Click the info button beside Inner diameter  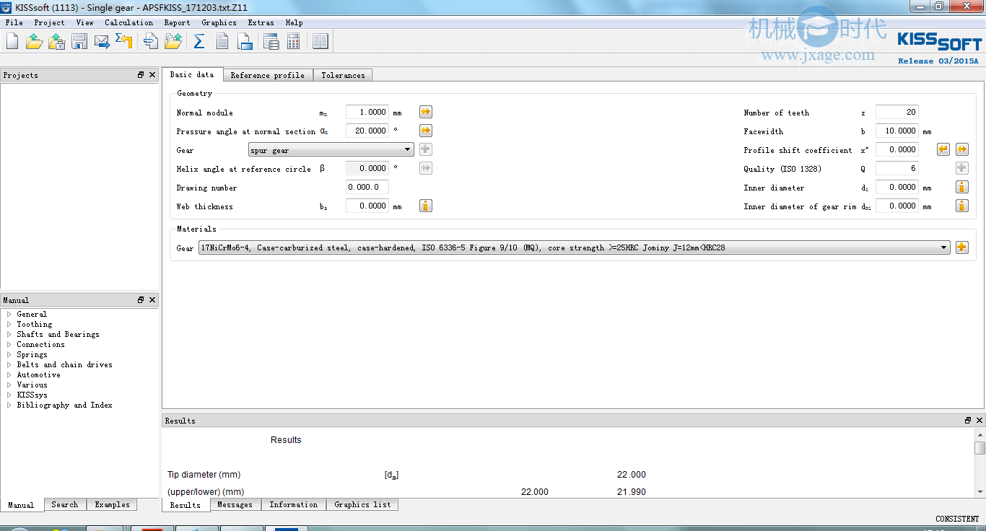pos(962,187)
